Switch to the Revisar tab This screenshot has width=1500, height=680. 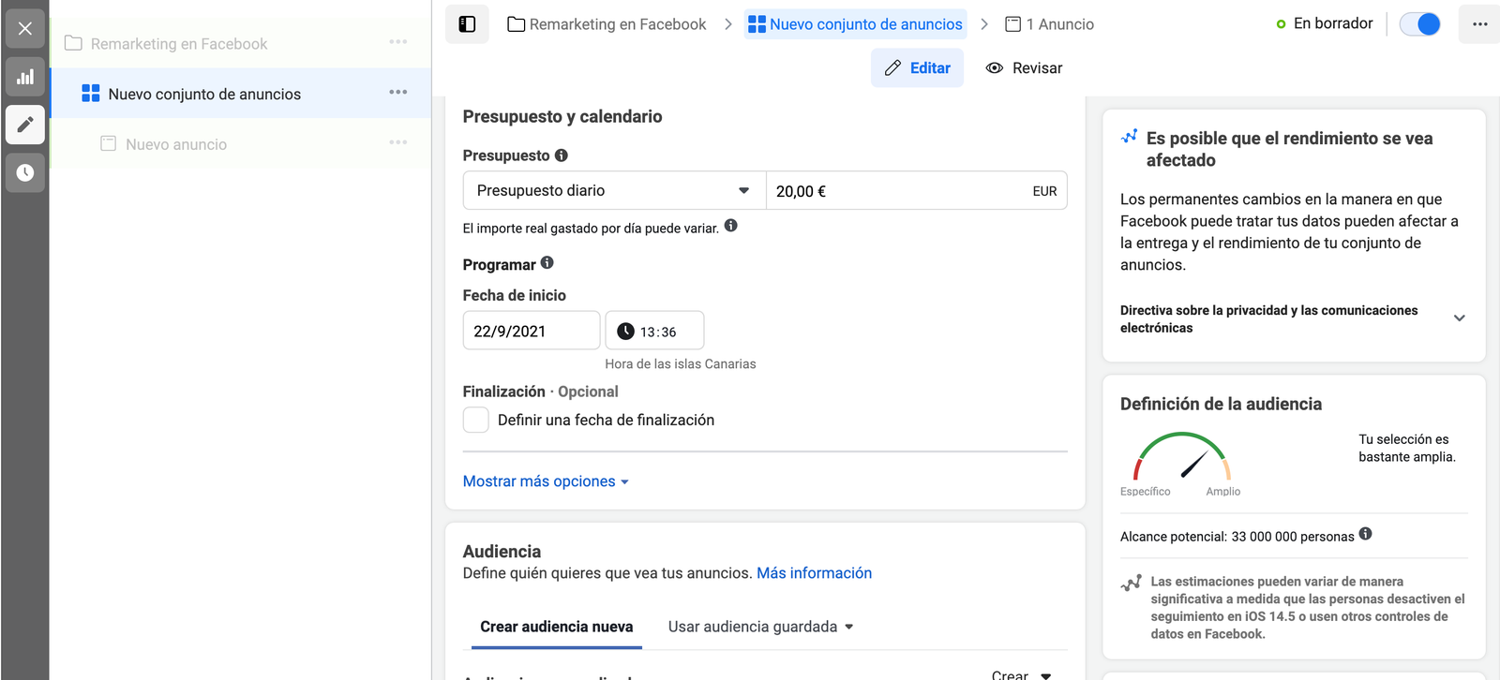1024,68
